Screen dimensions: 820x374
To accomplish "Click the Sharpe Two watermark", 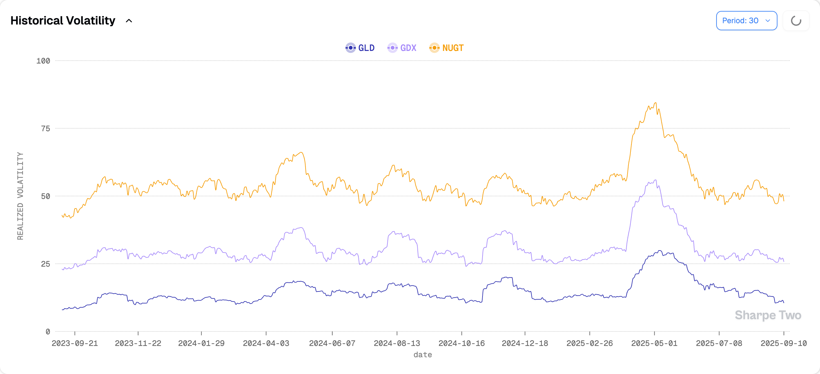I will pyautogui.click(x=768, y=315).
